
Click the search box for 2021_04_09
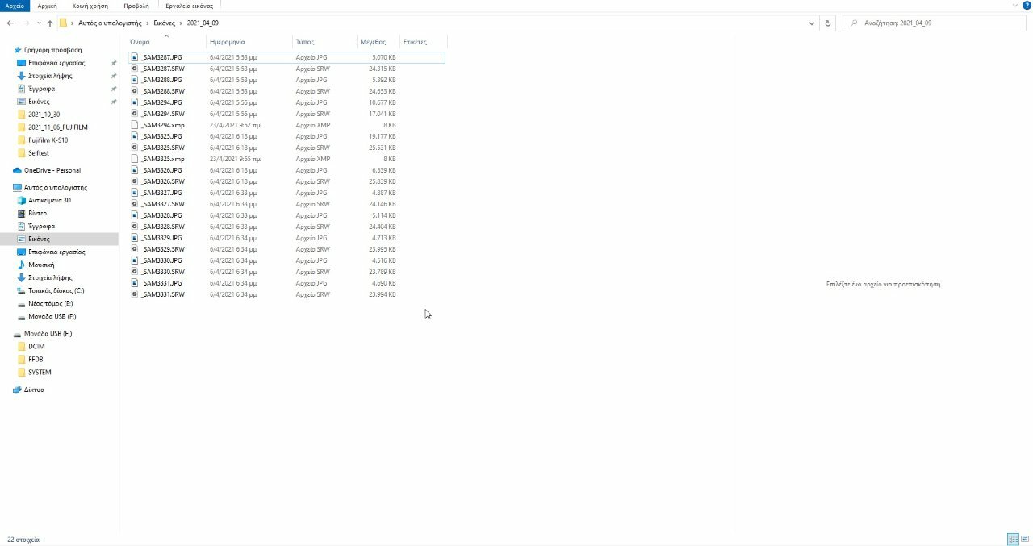coord(936,23)
